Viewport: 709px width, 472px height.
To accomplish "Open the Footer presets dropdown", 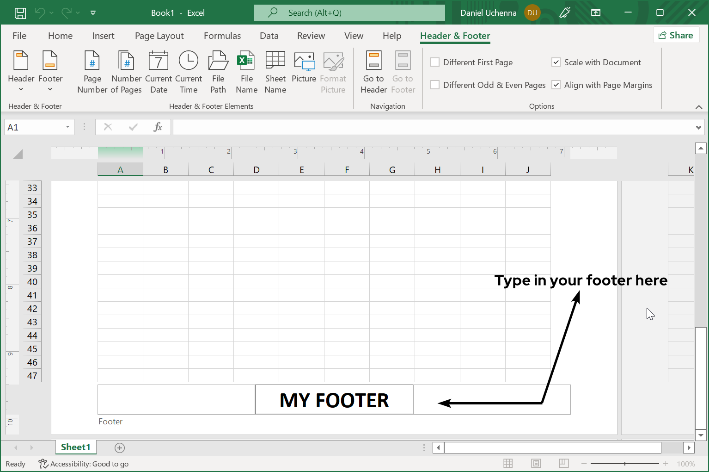I will [50, 72].
